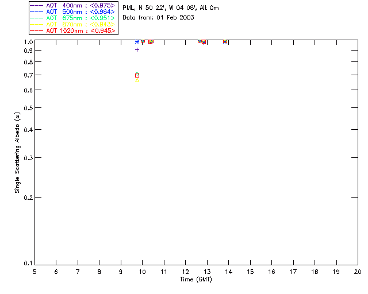Click the Single Scattering Albedo axis title
The width and height of the screenshot is (368, 294).
click(17, 153)
